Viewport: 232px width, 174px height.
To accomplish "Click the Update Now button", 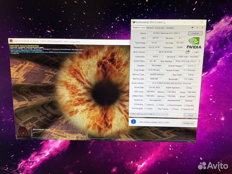I will (188, 123).
